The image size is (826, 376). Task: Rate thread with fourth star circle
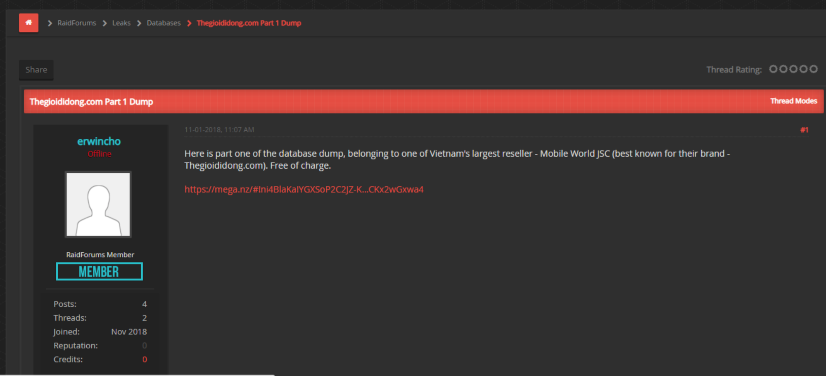(x=803, y=69)
